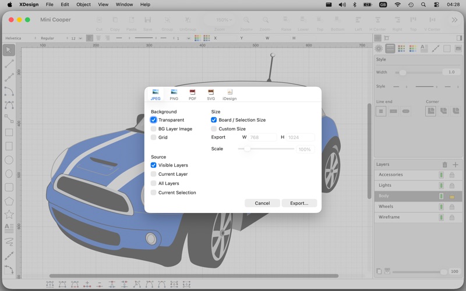The height and width of the screenshot is (291, 466).
Task: Select the rounded rectangle tool
Action: 9,187
